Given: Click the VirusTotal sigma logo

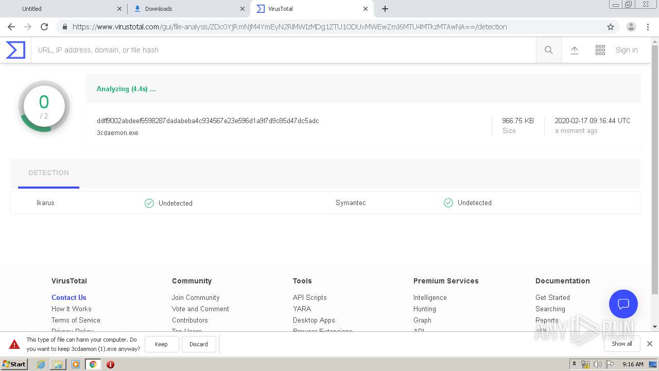Looking at the screenshot, I should coord(15,50).
